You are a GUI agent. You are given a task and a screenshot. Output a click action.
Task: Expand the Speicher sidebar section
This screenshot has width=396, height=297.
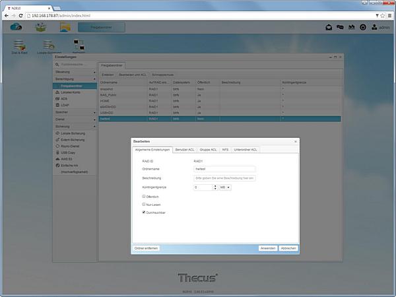click(75, 112)
